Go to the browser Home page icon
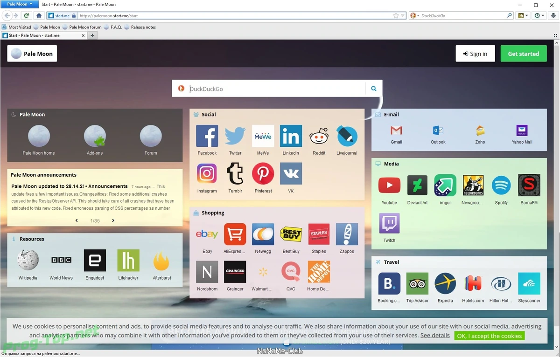This screenshot has height=357, width=560. [39, 15]
